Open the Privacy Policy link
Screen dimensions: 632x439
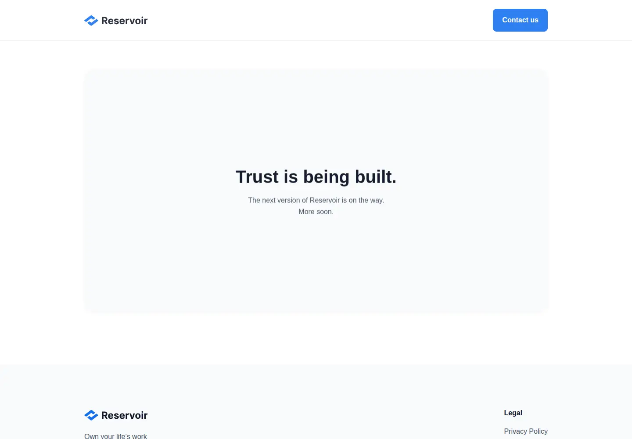(526, 431)
